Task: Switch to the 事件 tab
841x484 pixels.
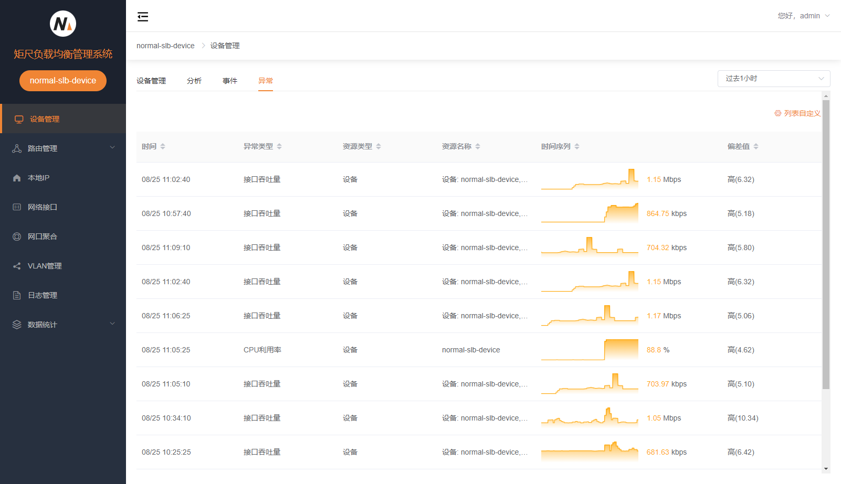Action: click(x=230, y=81)
